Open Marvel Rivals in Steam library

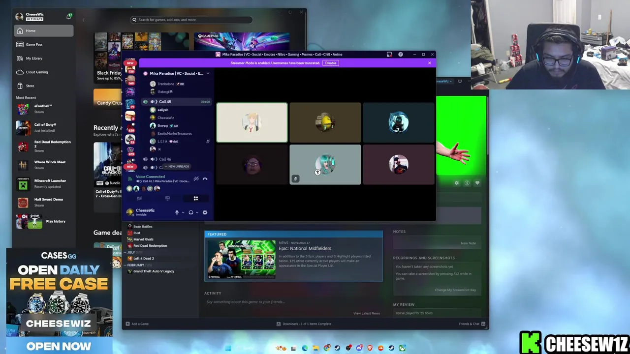click(x=143, y=239)
